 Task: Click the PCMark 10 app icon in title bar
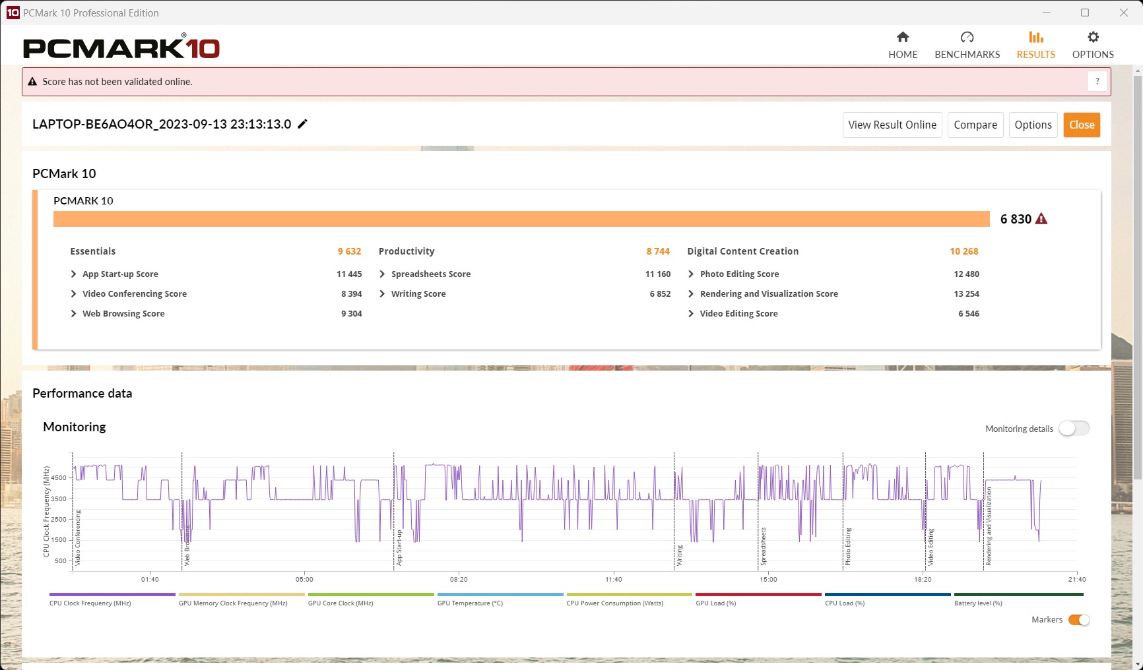[x=13, y=13]
